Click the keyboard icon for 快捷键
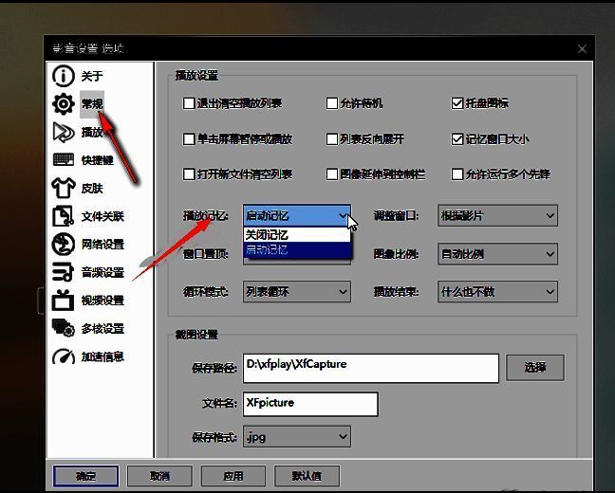The height and width of the screenshot is (493, 615). [x=64, y=160]
